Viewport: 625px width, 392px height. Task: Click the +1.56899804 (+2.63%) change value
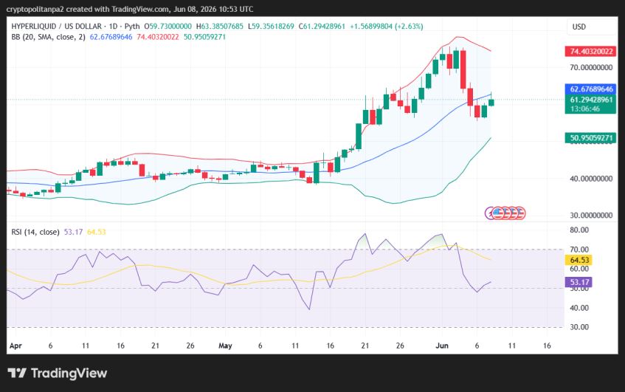pos(386,27)
